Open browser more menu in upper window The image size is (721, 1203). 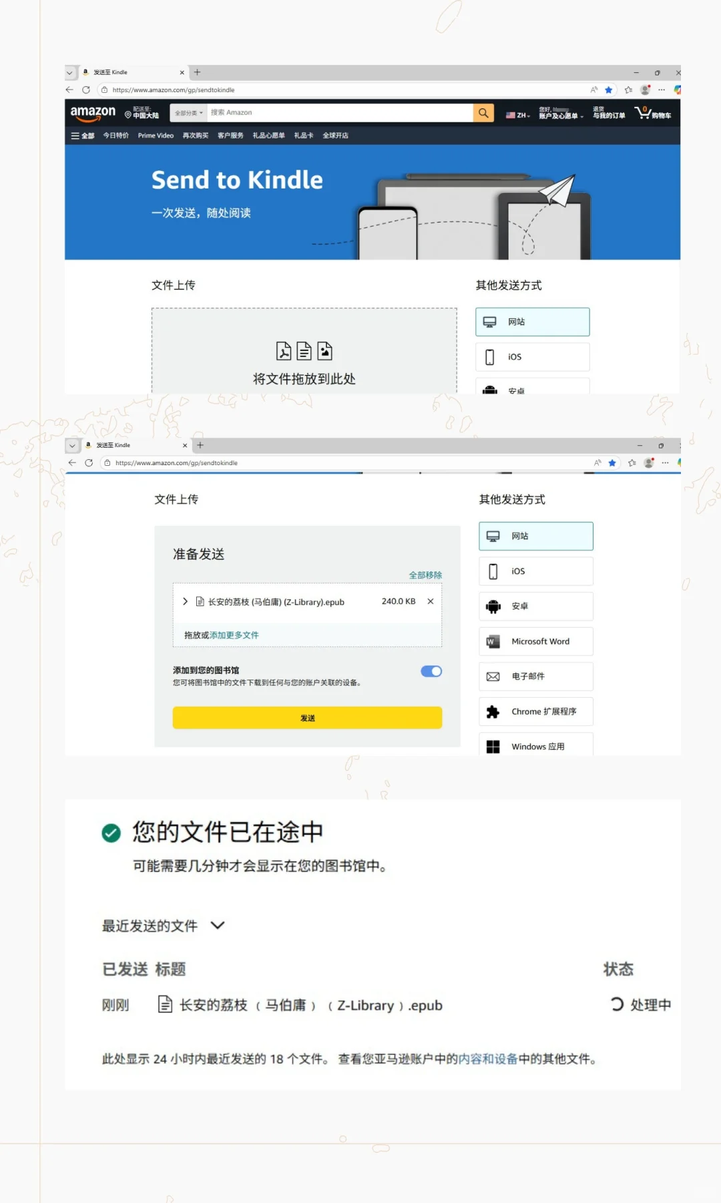tap(662, 90)
